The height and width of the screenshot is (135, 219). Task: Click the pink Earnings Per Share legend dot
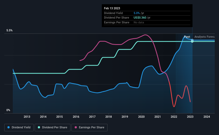76,127
